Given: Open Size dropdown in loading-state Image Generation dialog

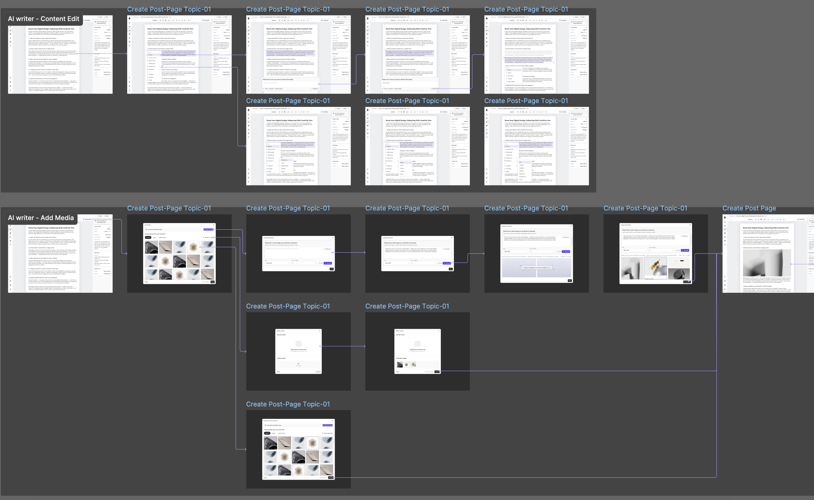Looking at the screenshot, I should pos(516,252).
